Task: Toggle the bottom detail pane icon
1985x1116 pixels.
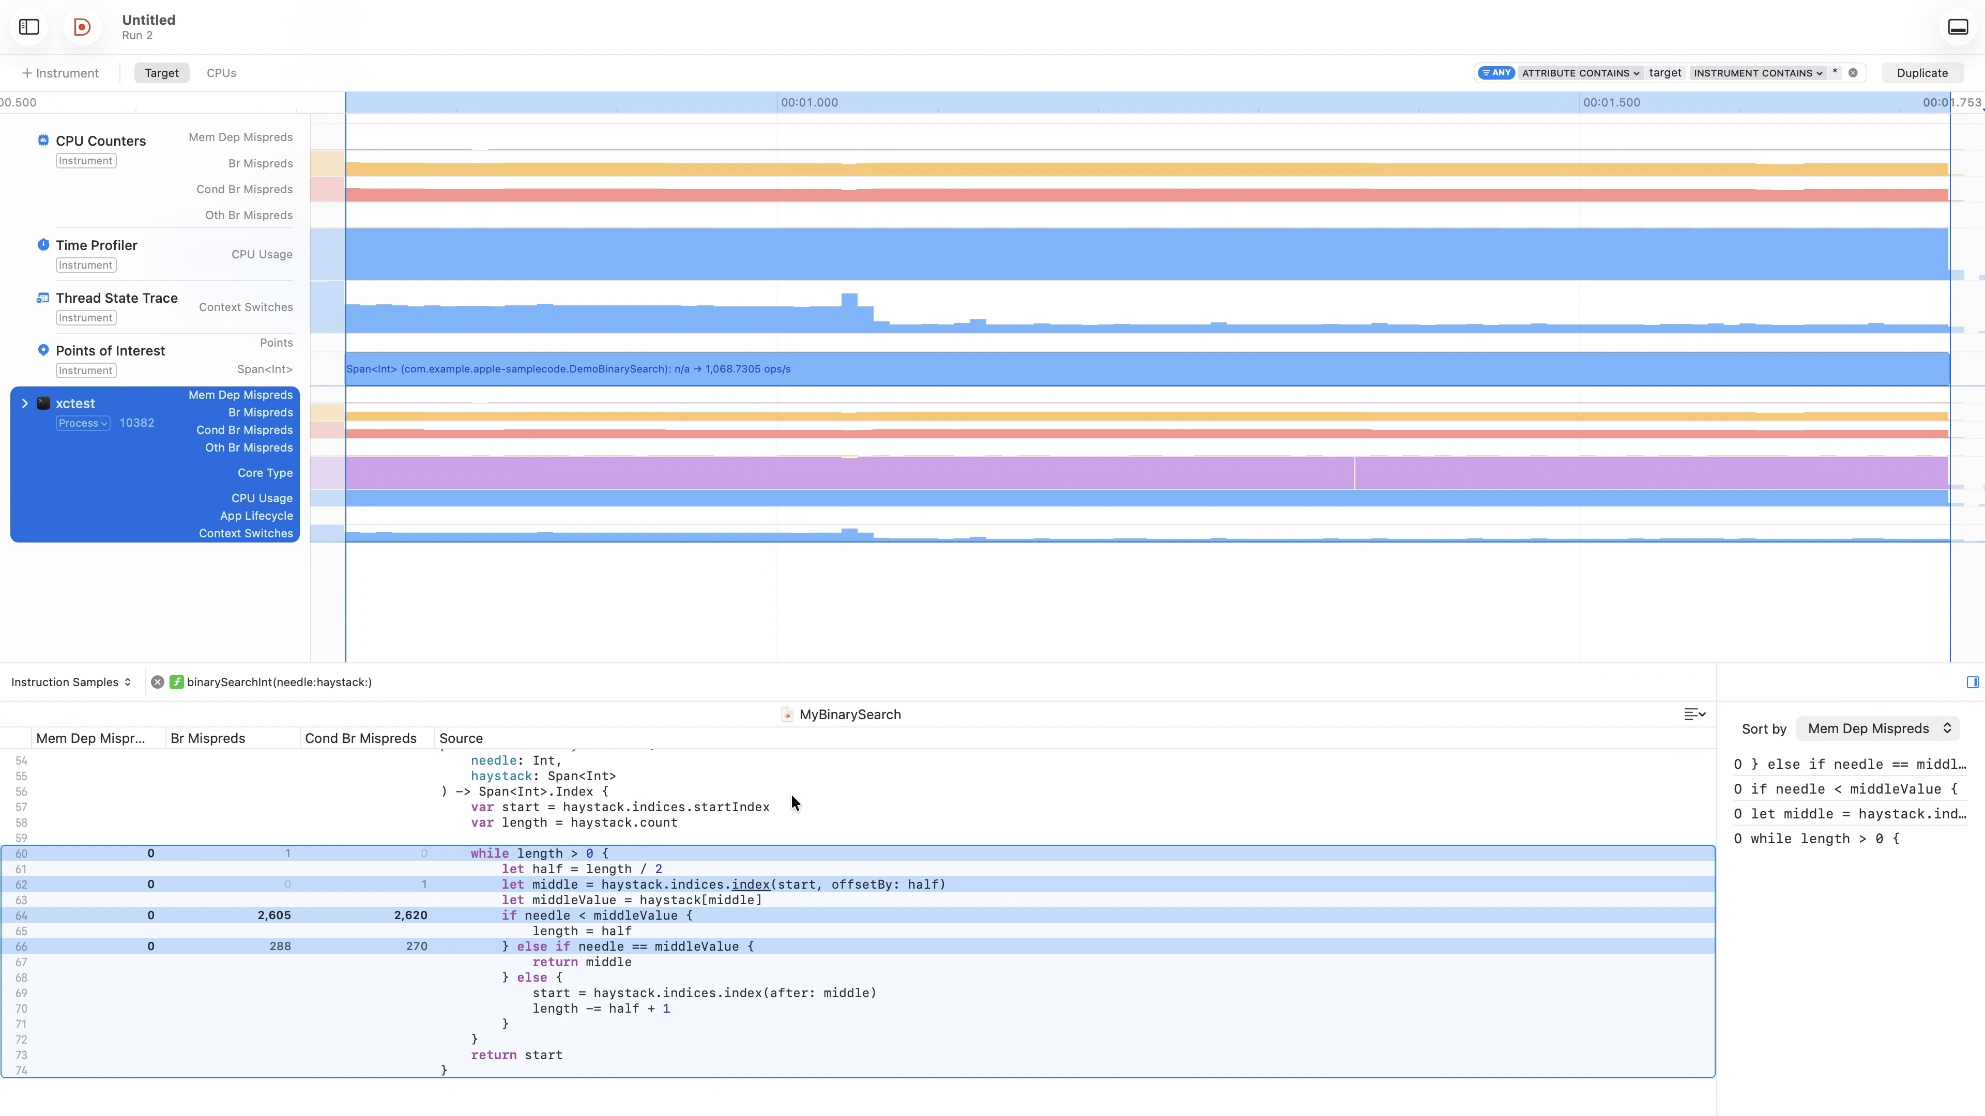Action: coord(1958,27)
